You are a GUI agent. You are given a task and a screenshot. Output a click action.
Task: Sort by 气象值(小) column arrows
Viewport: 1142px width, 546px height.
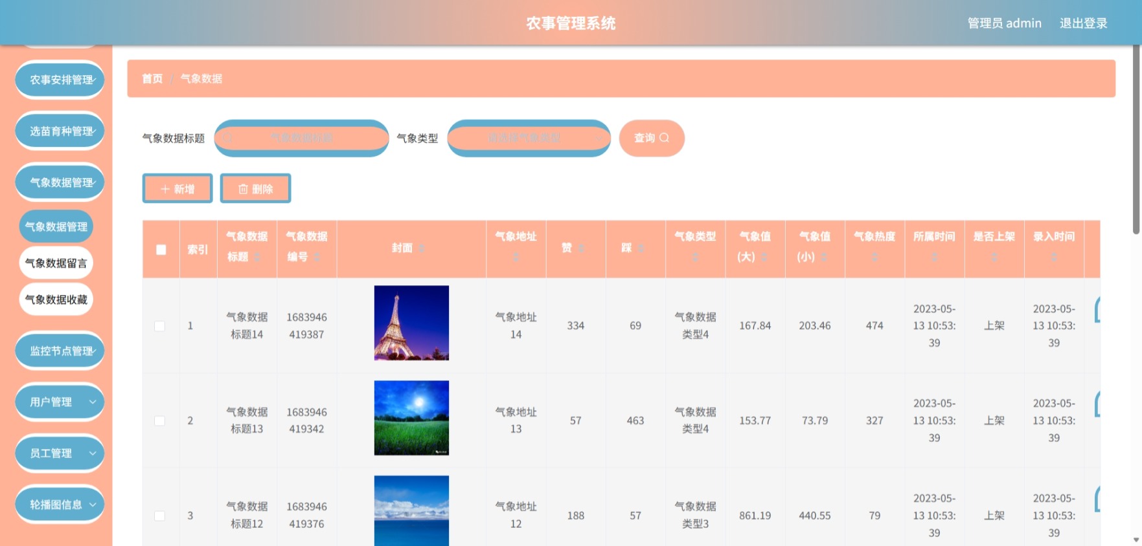[x=823, y=257]
